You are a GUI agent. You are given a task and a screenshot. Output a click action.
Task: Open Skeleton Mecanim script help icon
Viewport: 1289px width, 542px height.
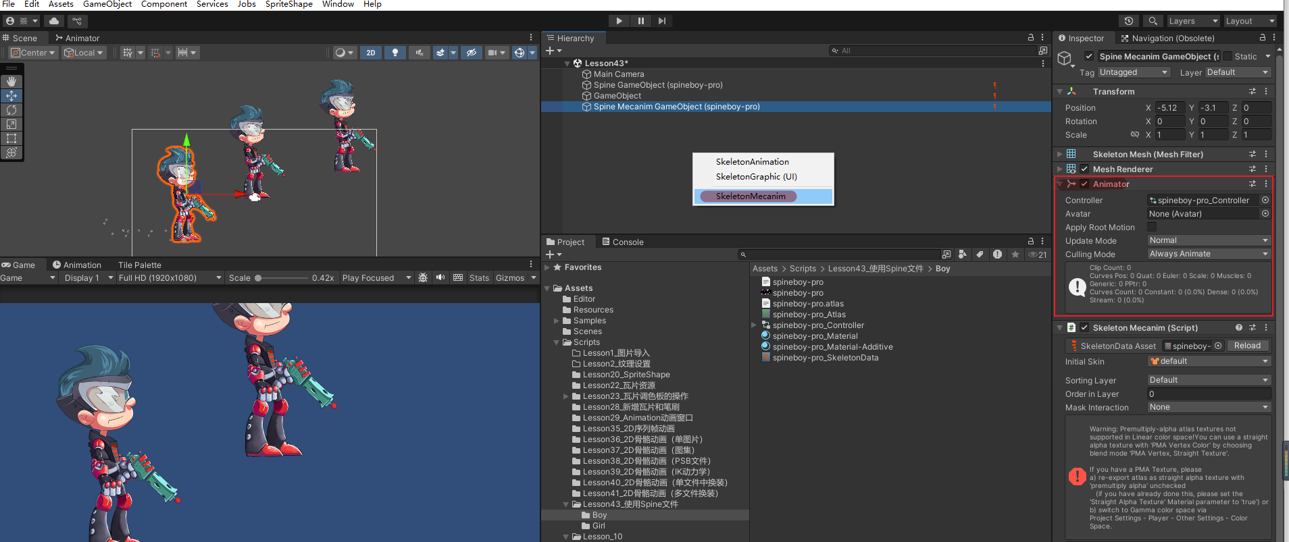pyautogui.click(x=1239, y=327)
